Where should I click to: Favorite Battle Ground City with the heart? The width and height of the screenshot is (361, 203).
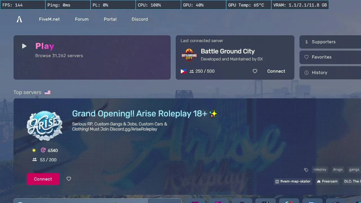[x=255, y=71]
